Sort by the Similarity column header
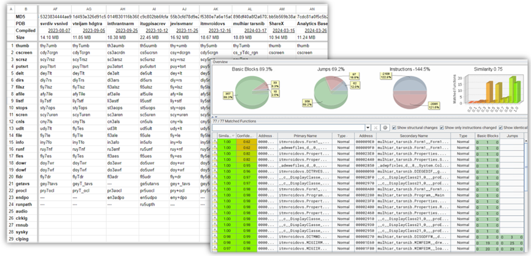Screen dimensions: 531x256 [x=226, y=137]
